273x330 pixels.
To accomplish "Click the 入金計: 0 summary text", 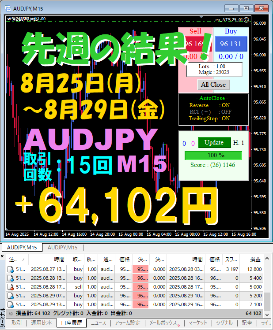I will 97,313.
